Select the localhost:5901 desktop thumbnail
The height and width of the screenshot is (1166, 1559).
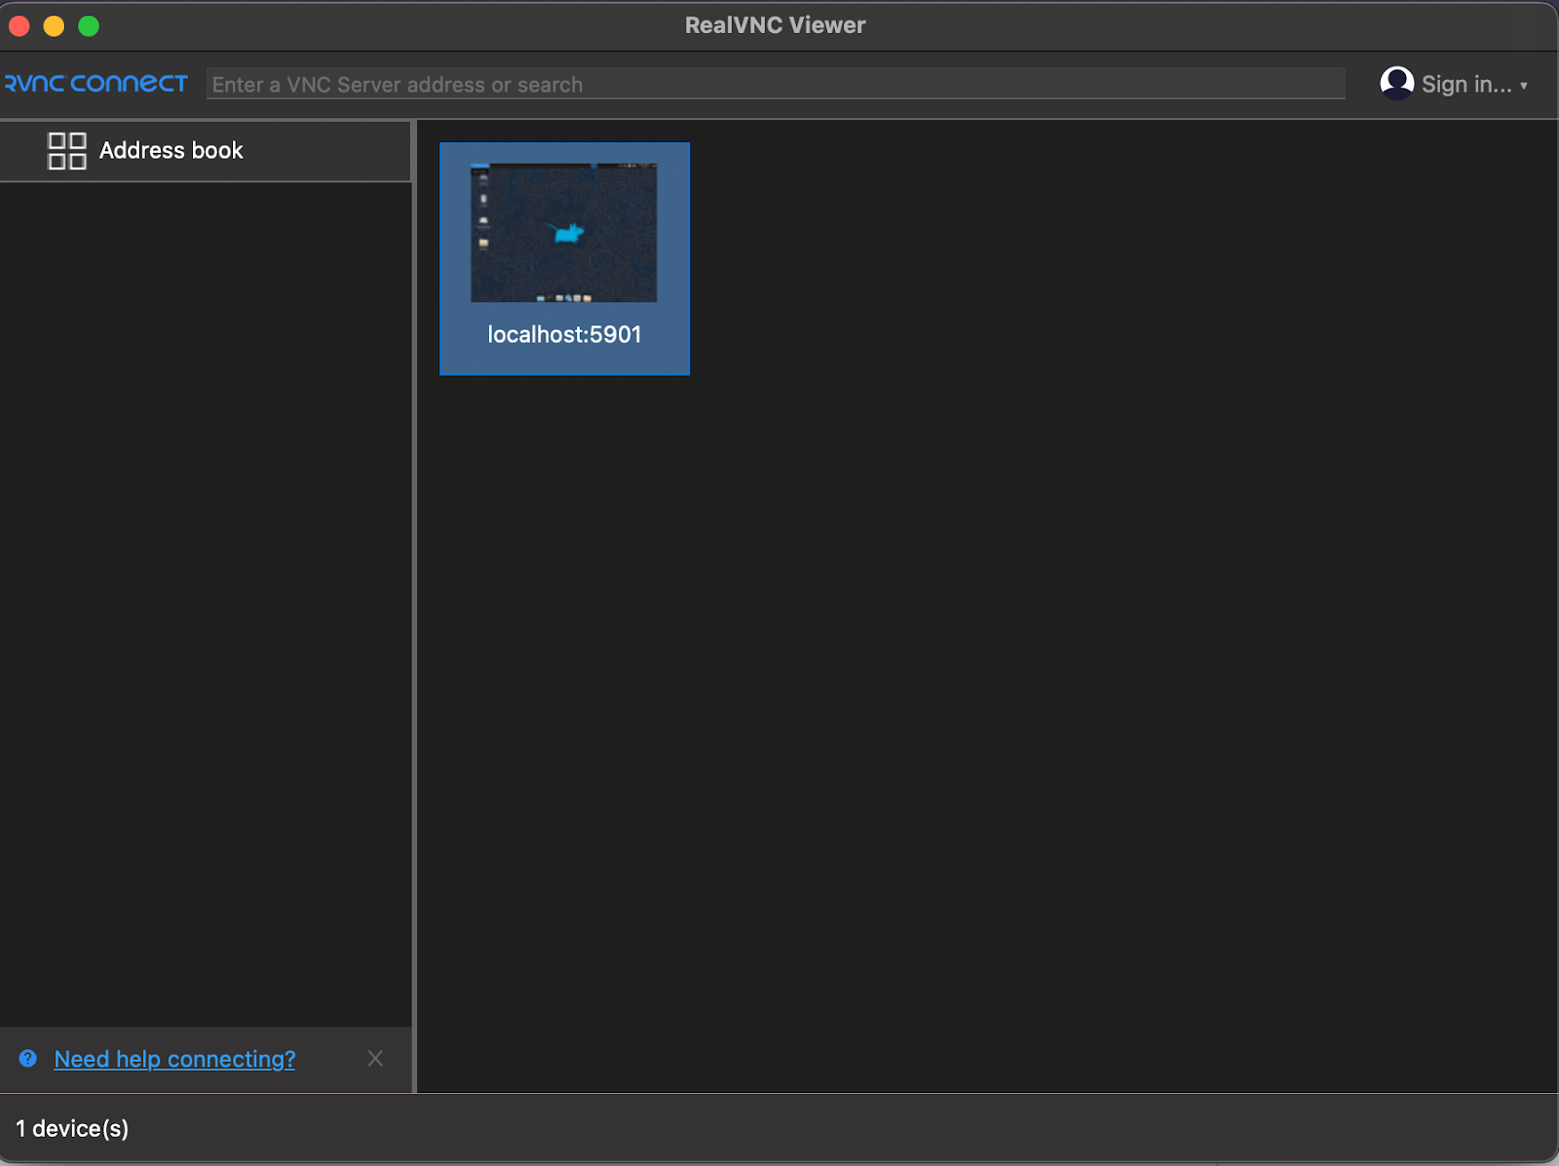564,233
